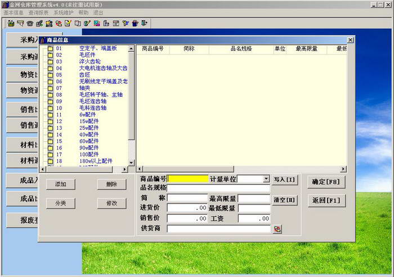This screenshot has width=394, height=277.
Task: Click the calendar window toolbar icon
Action: (x=116, y=24)
